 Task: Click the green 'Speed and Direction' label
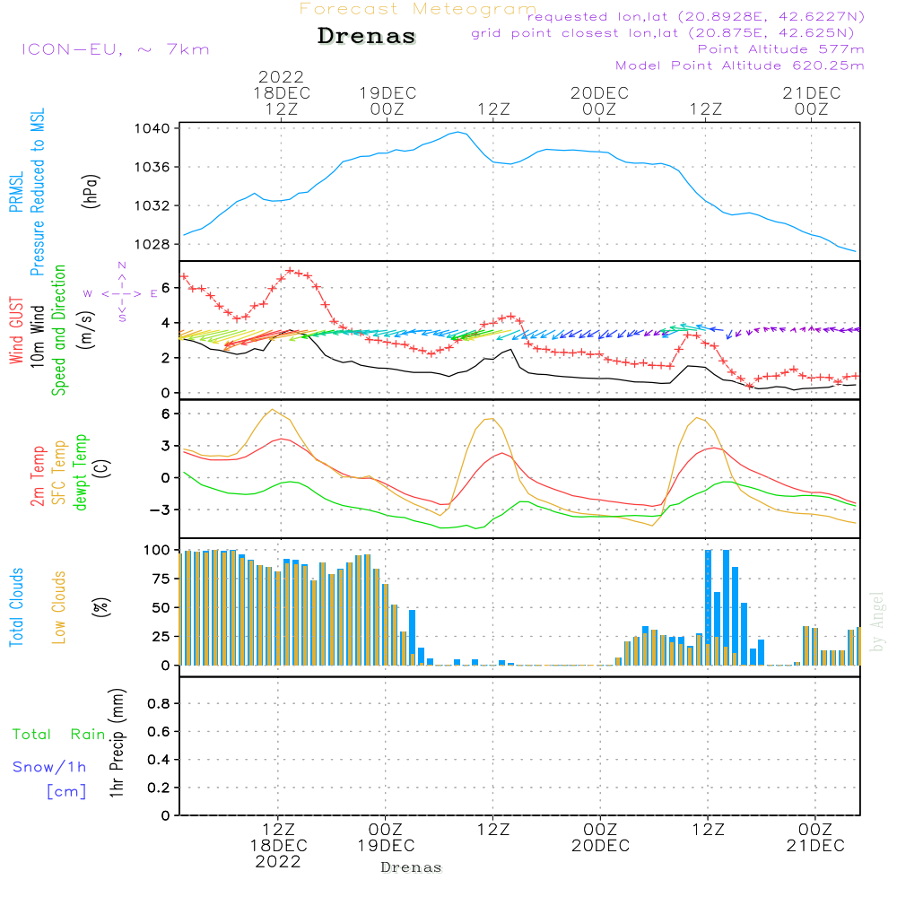[x=58, y=330]
